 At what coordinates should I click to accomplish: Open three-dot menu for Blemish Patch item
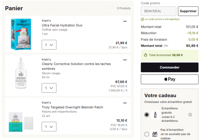(x=125, y=103)
